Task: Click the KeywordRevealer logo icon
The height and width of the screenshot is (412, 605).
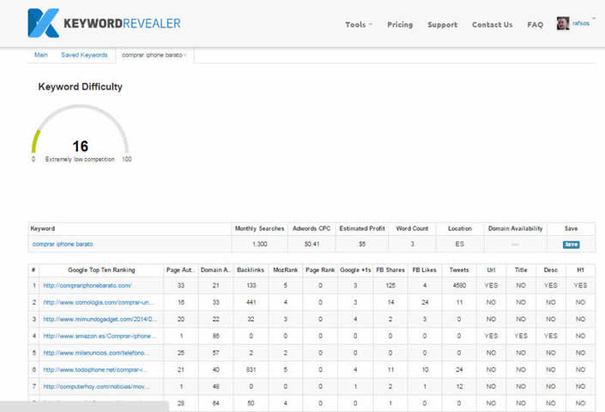Action: [x=43, y=23]
